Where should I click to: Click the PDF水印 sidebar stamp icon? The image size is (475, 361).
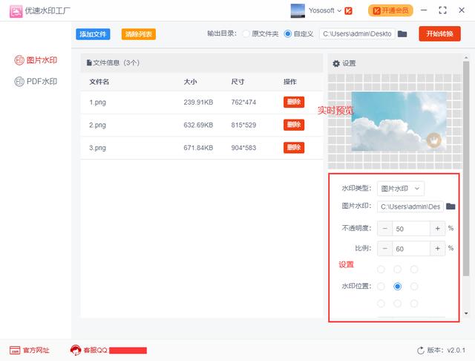click(x=19, y=82)
